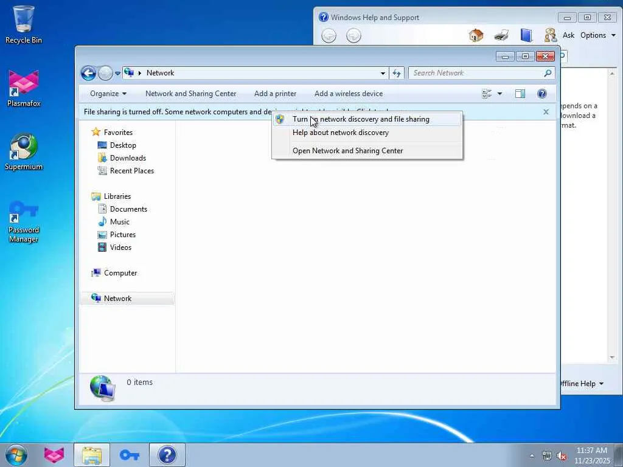Open the taskbar clock and date
The image size is (623, 467).
592,455
